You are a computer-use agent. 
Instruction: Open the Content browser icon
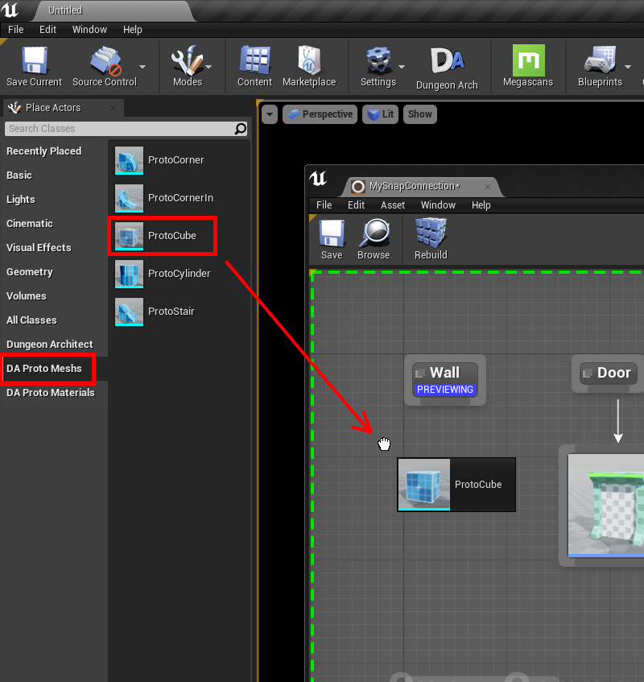[255, 61]
